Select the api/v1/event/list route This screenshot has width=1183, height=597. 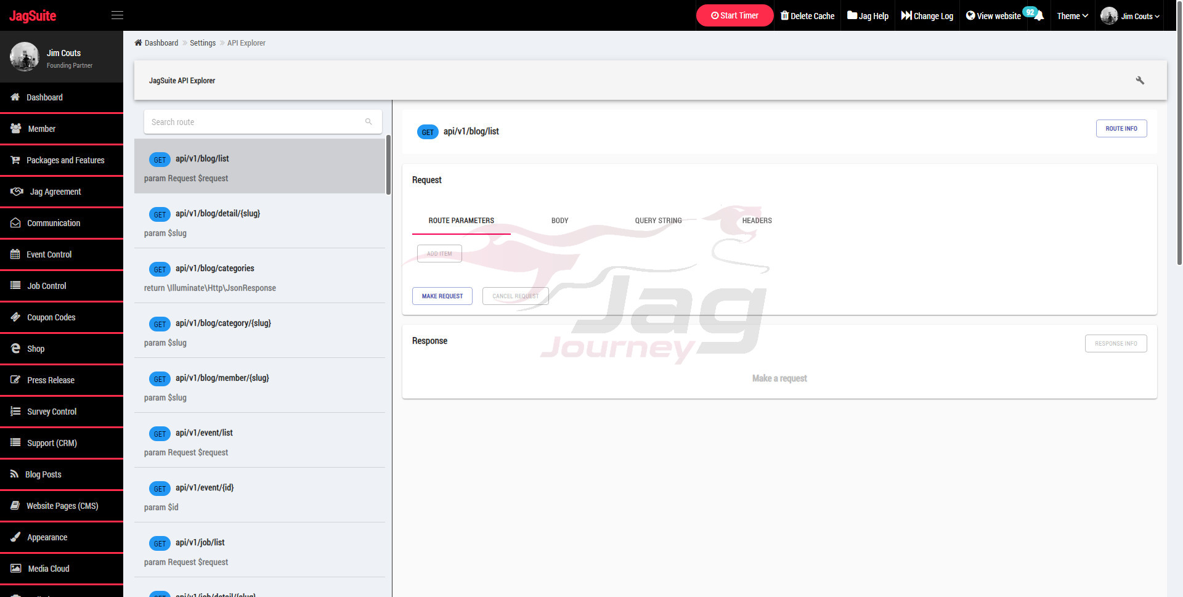260,441
